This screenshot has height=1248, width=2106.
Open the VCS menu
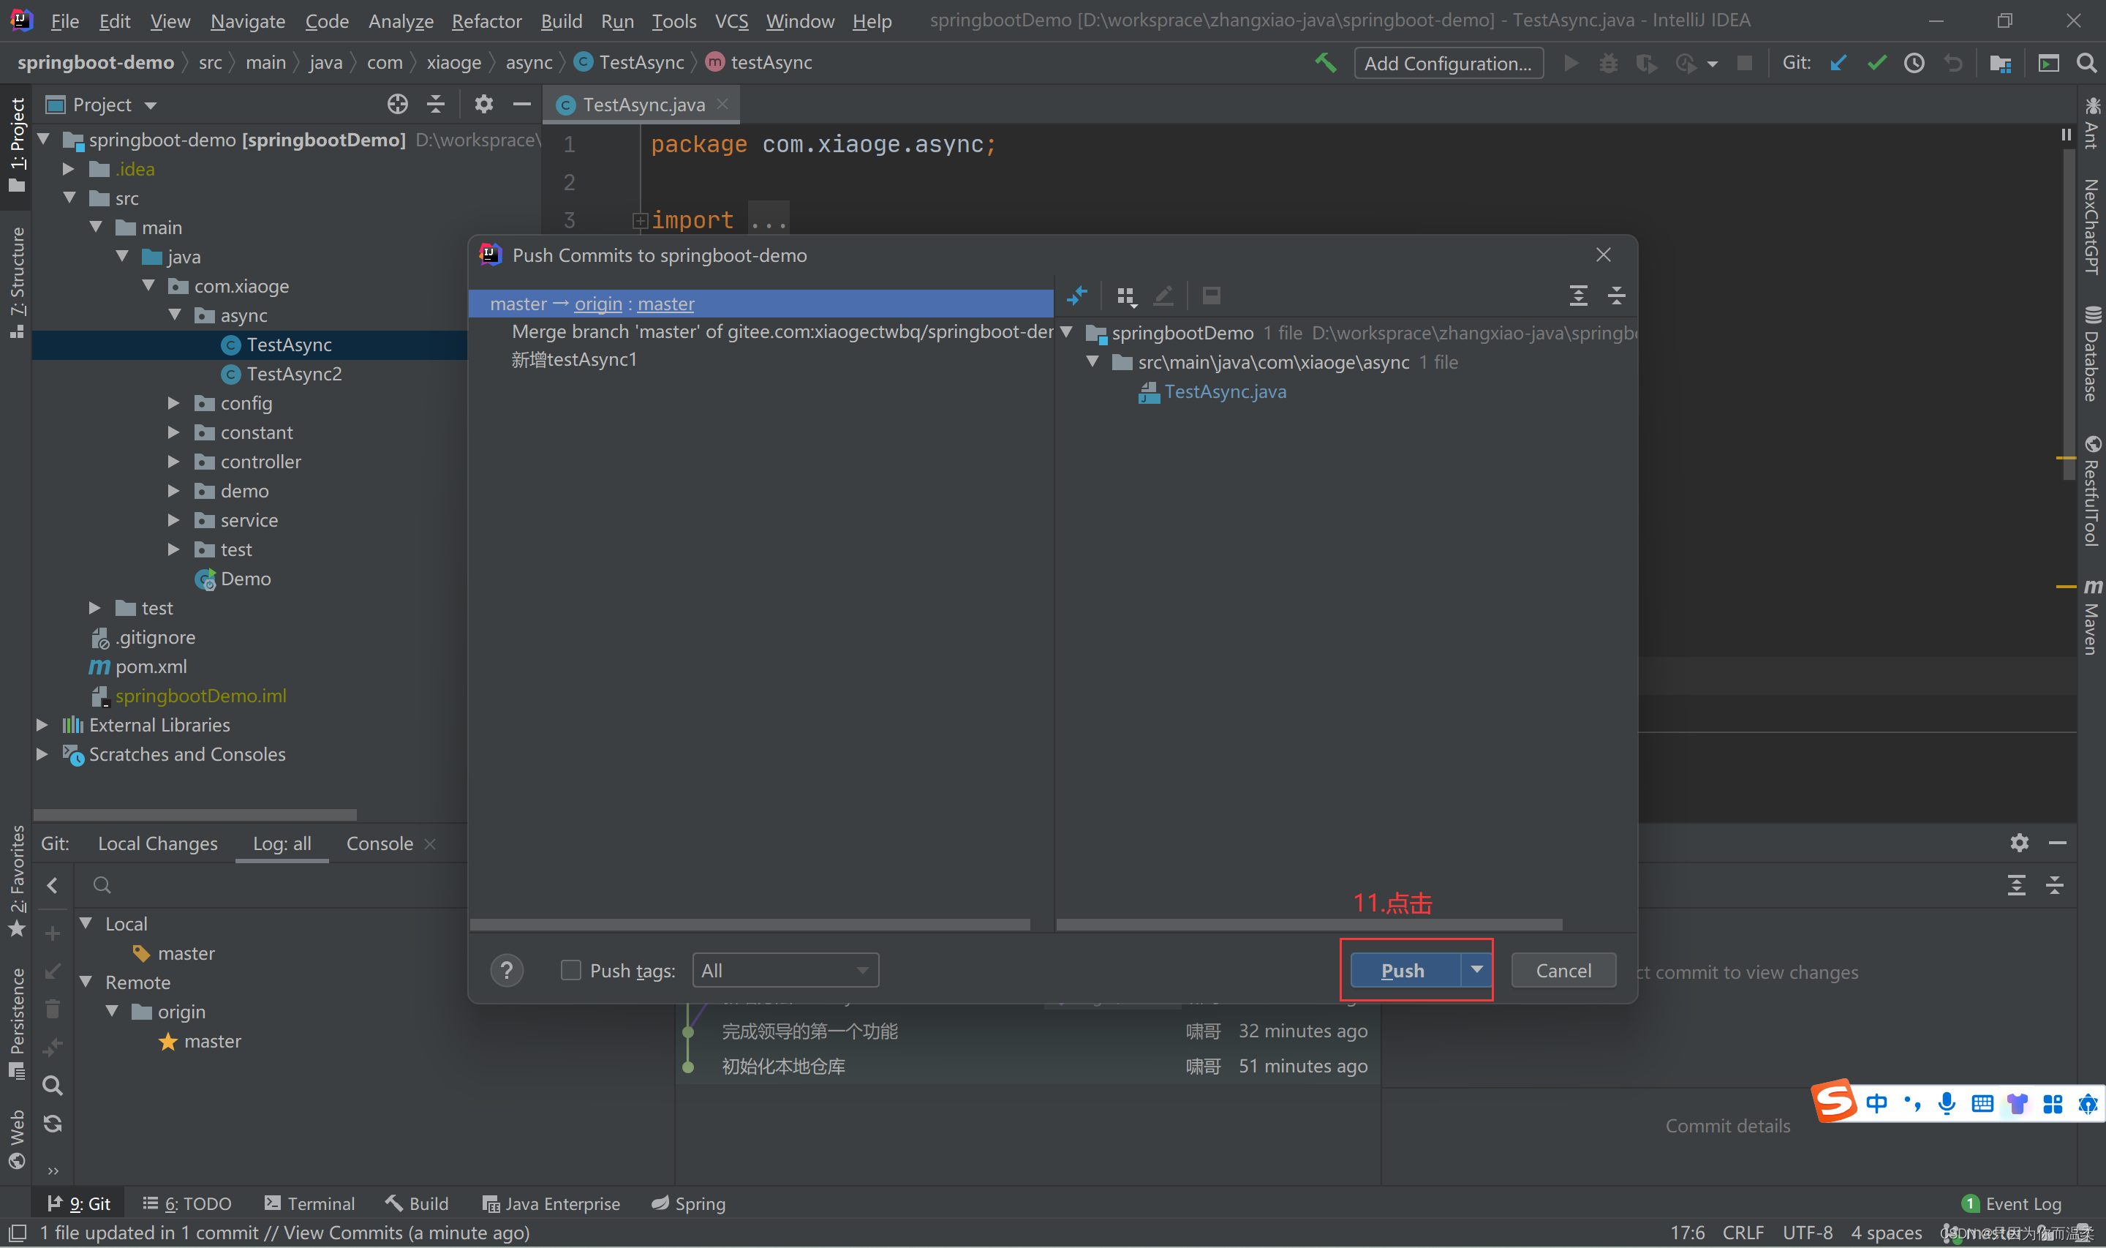[731, 21]
